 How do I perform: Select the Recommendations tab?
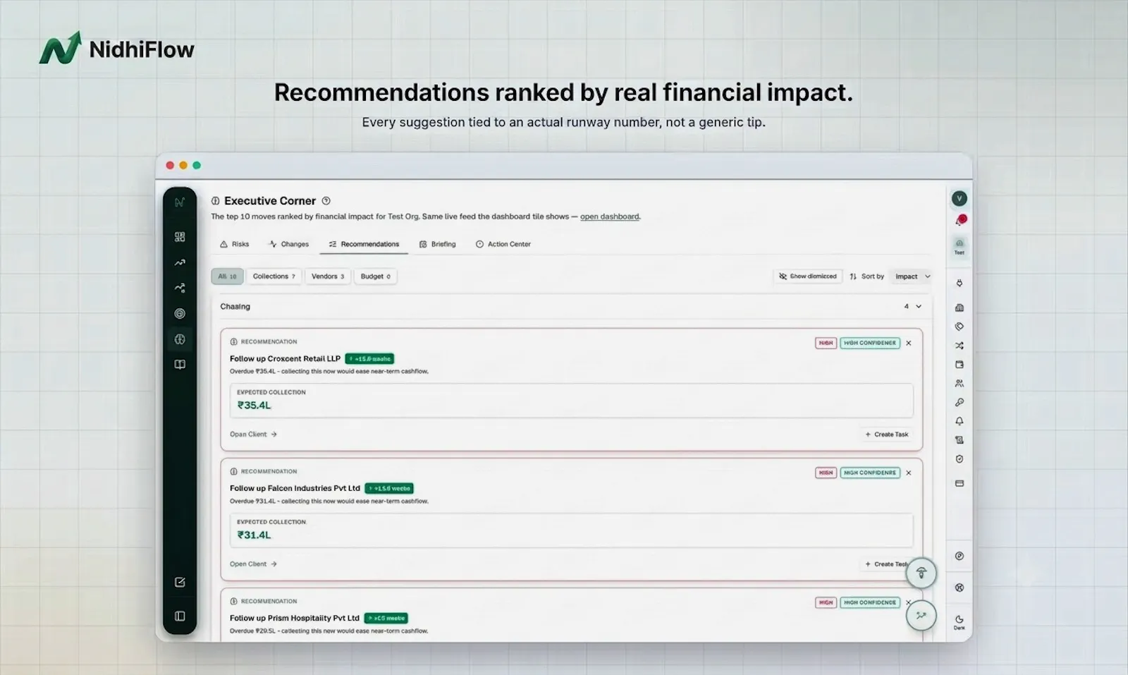364,244
